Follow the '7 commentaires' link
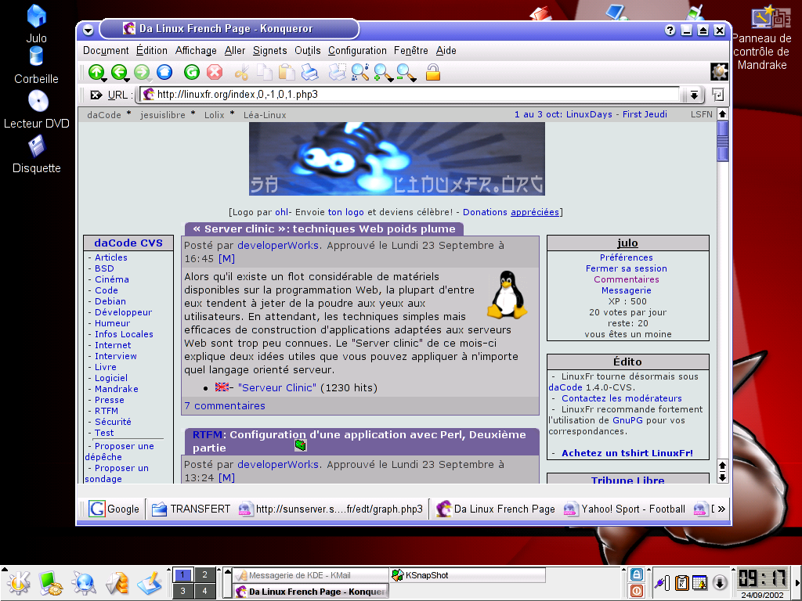Image resolution: width=802 pixels, height=601 pixels. point(225,406)
